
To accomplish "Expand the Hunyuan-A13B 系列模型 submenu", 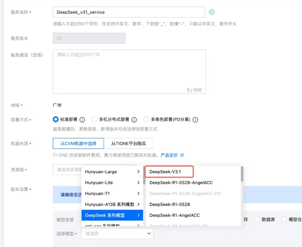I will point(139,204).
